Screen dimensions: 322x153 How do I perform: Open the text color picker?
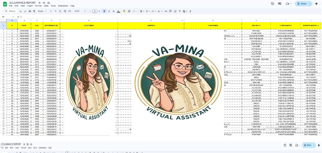tap(119, 11)
